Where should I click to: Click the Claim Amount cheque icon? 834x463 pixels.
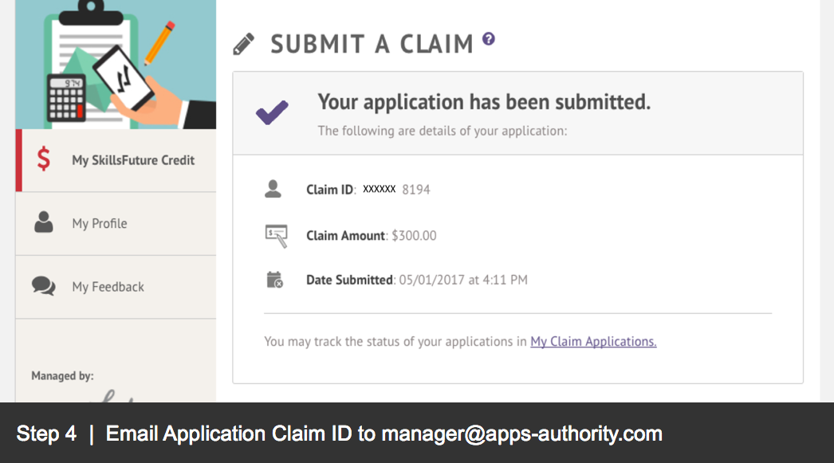point(276,236)
